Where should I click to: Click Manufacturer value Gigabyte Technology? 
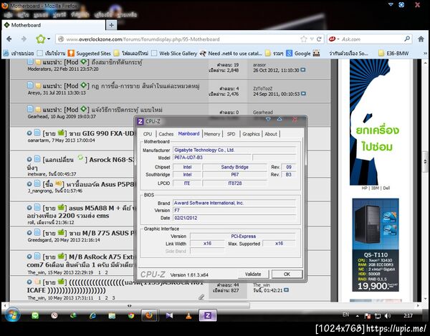[x=234, y=150]
